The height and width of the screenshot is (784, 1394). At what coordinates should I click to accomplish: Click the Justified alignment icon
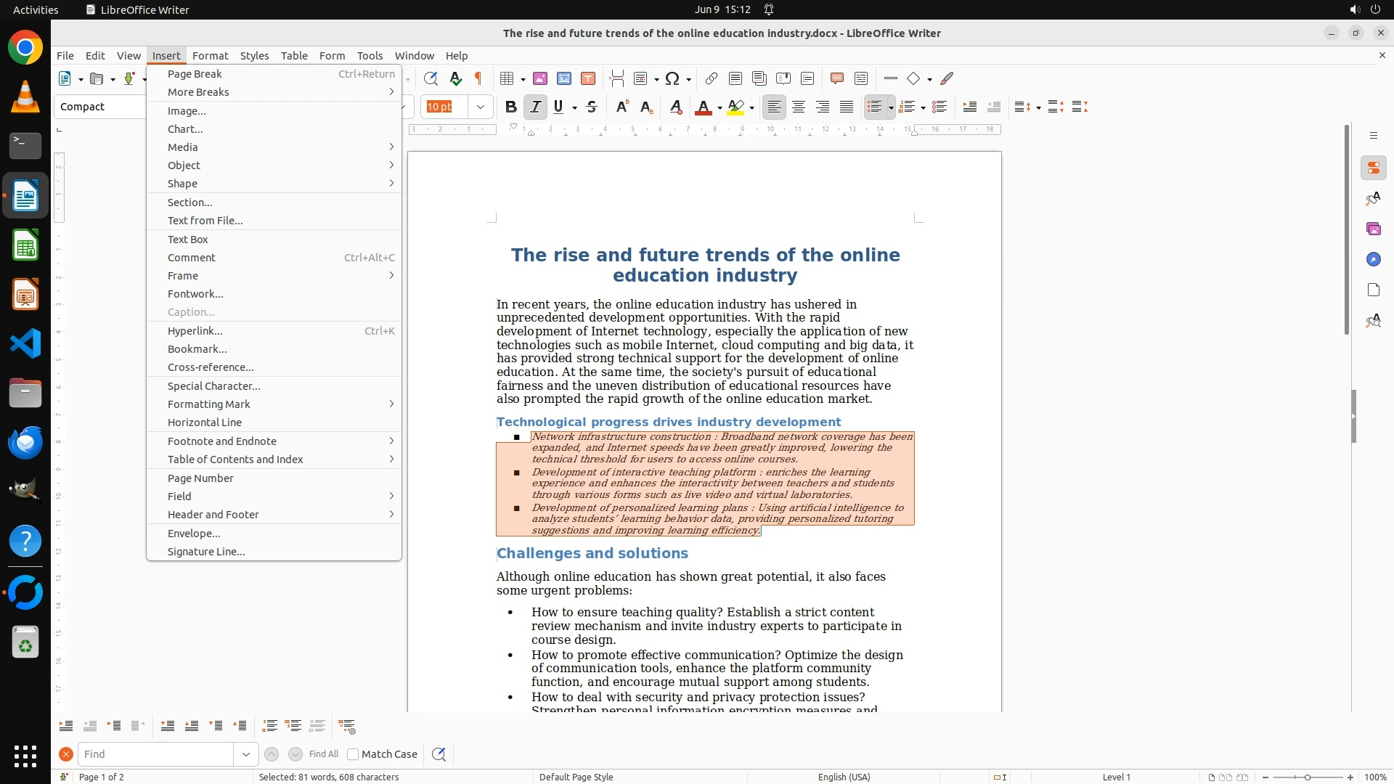847,107
